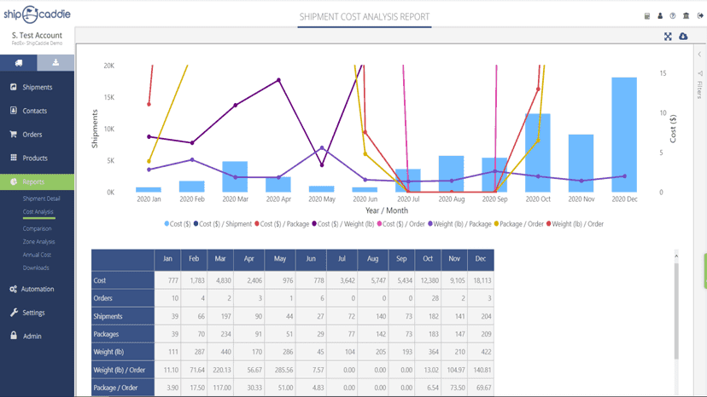Click the Weight (lb) row header
The image size is (707, 397).
(123, 352)
